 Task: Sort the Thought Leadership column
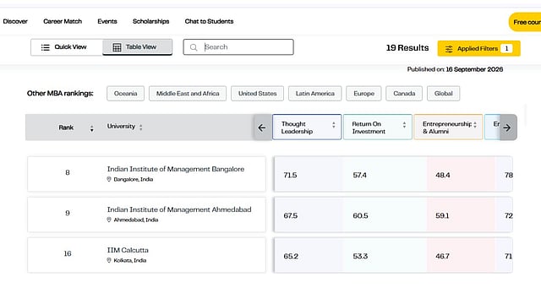[334, 125]
